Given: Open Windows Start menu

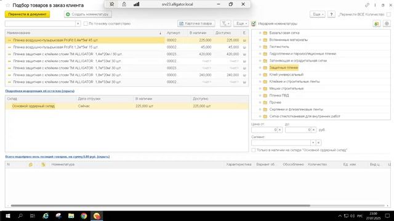Looking at the screenshot, I should [x=8, y=216].
